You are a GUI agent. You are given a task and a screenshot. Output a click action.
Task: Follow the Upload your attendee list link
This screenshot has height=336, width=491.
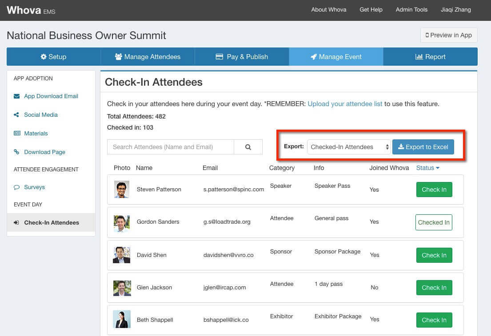tap(345, 104)
